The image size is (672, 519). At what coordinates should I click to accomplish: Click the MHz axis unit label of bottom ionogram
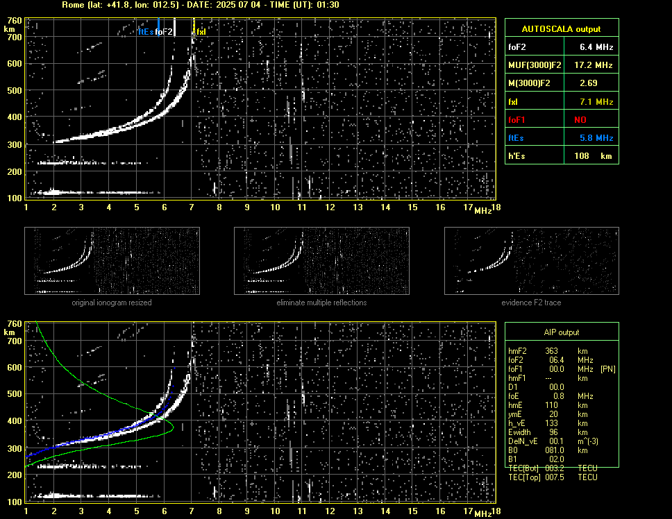(483, 513)
